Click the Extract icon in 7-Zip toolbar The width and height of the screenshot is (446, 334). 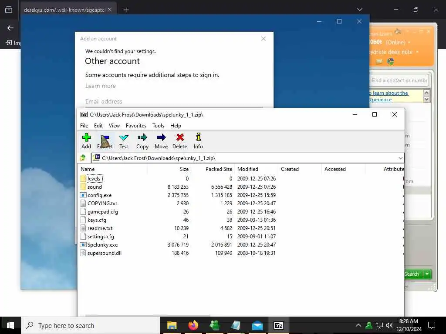click(x=105, y=141)
